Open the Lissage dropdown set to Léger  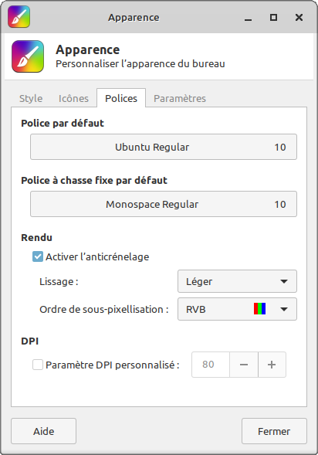237,281
